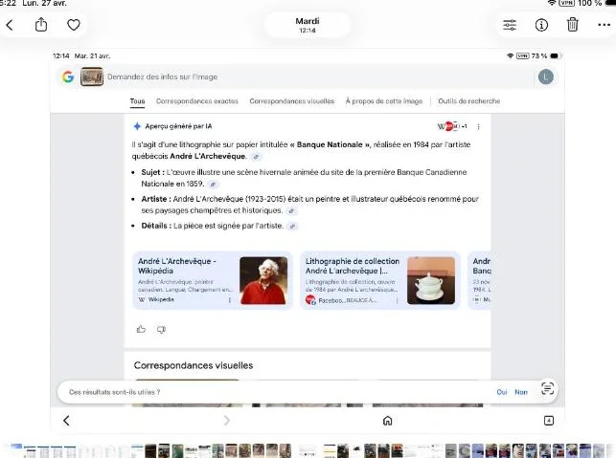Open the account avatar 'L'
The image size is (616, 458).
coord(546,76)
